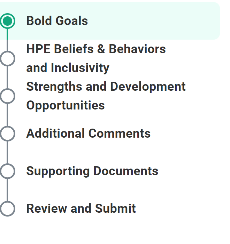
Task: Click connector line between HPE Beliefs and Strengths circles
Action: pyautogui.click(x=7, y=77)
